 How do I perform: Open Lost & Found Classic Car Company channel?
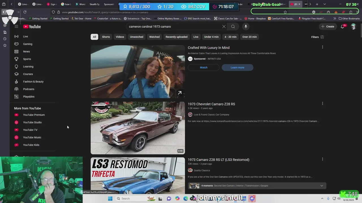point(211,114)
